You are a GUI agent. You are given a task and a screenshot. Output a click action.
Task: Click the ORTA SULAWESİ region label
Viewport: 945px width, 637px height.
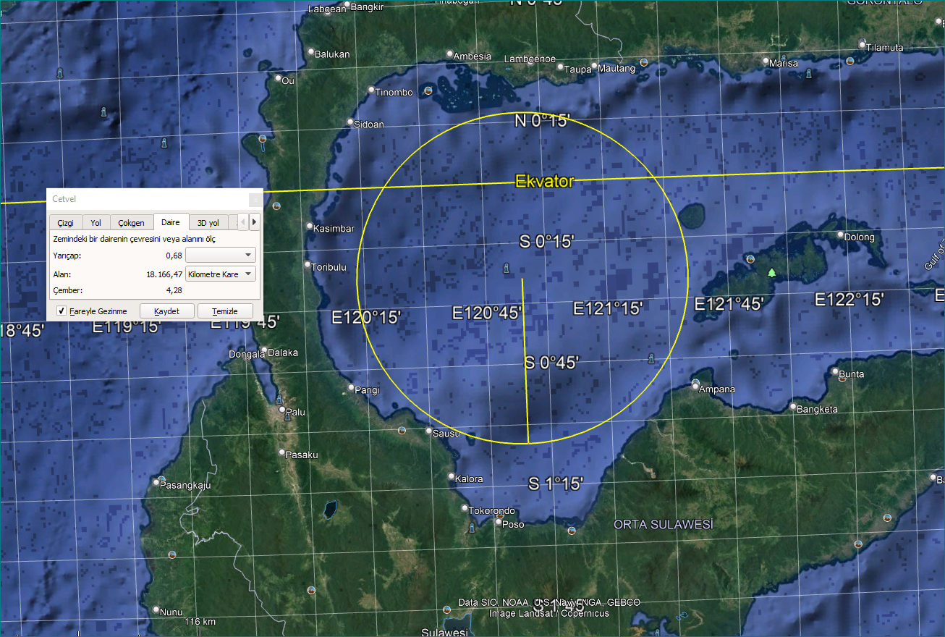coord(663,524)
